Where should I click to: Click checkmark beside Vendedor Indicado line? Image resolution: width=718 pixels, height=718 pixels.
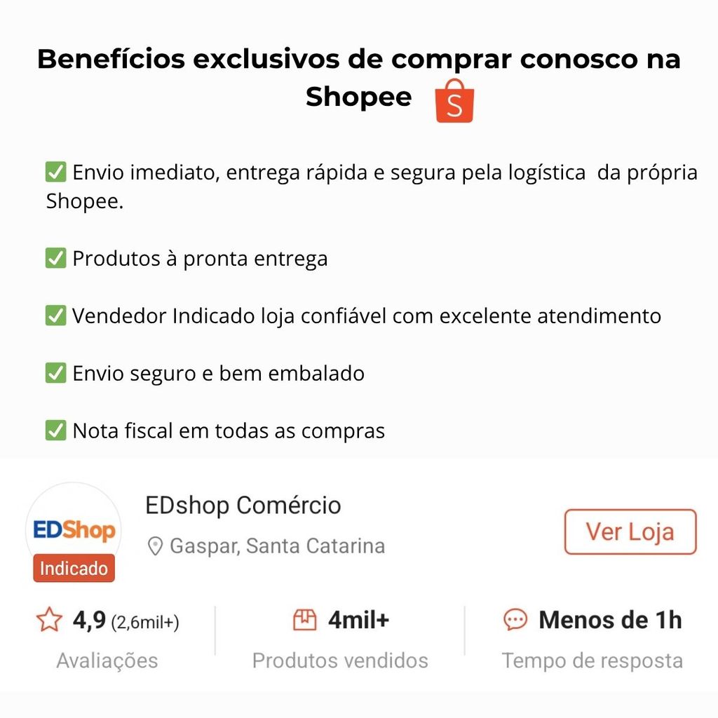tap(55, 316)
